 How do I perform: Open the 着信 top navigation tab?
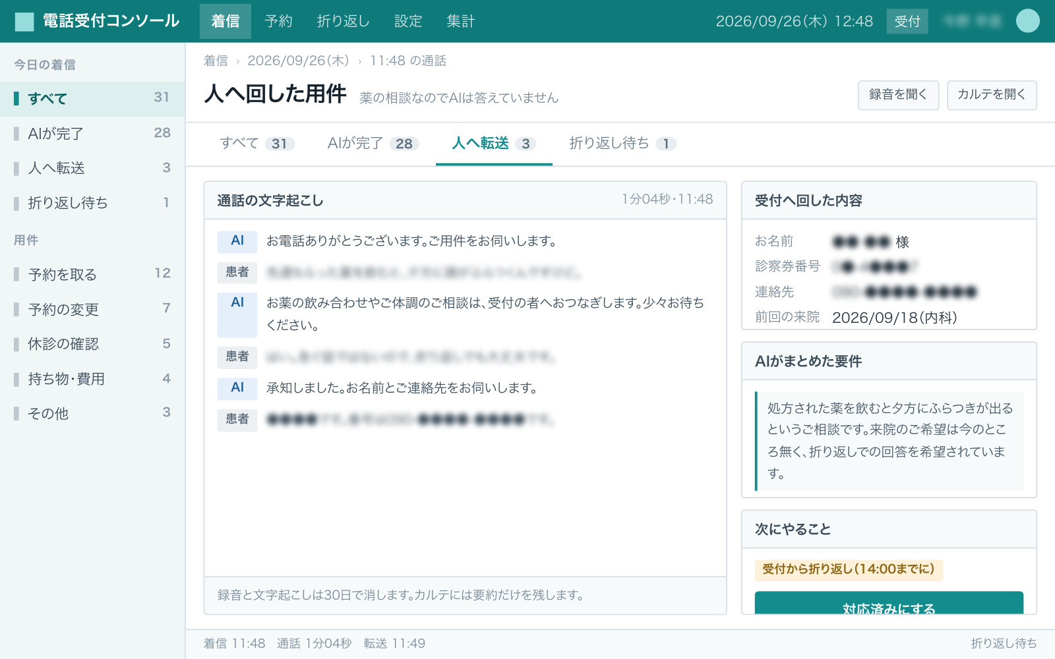click(x=226, y=21)
